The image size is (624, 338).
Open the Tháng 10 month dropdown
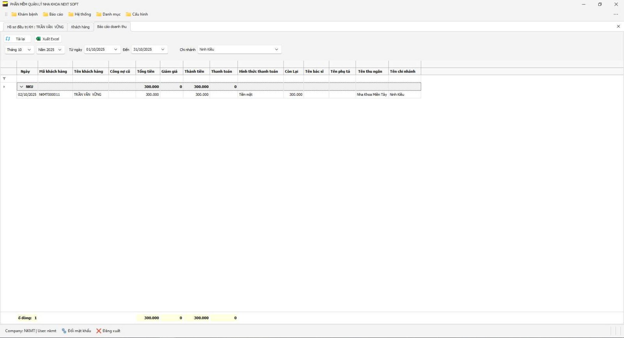pos(29,50)
